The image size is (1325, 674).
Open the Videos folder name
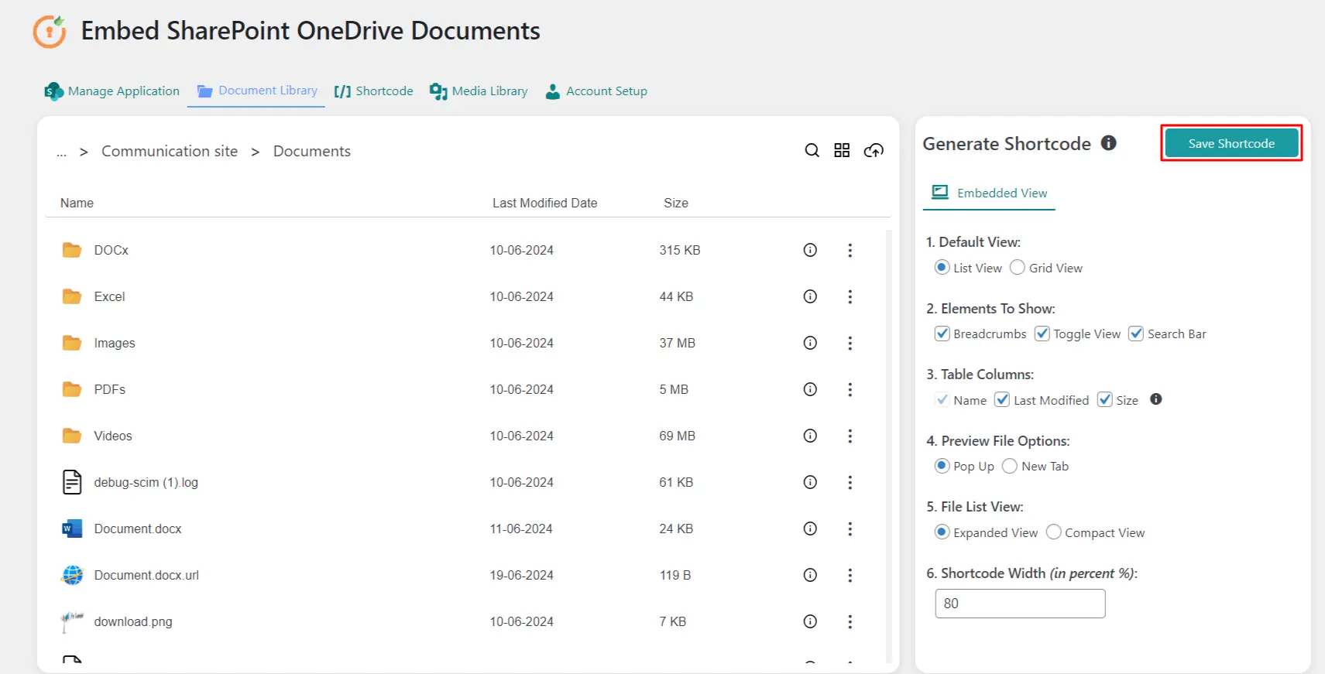[x=113, y=436]
